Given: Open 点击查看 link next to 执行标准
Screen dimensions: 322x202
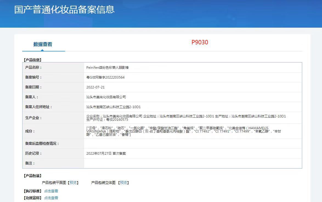Looking at the screenshot, I should click(x=51, y=191).
